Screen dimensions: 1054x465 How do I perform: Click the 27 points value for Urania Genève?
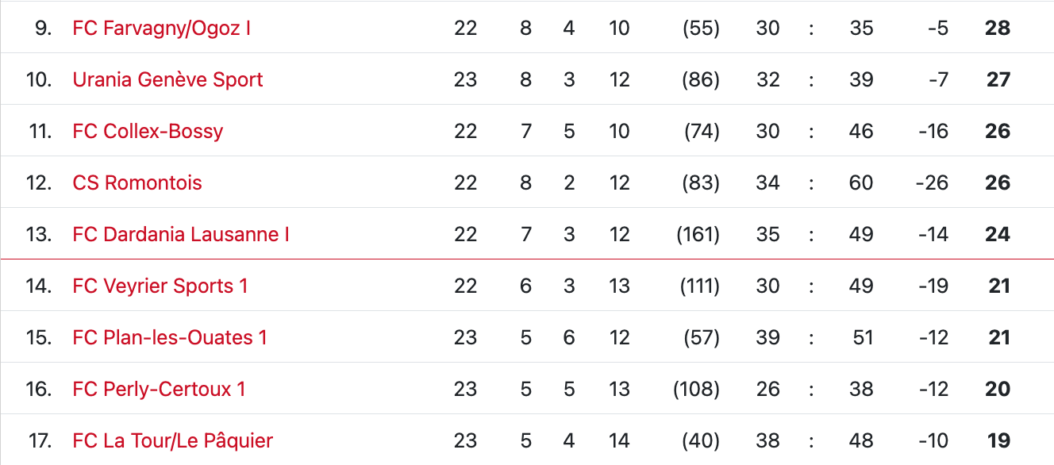(x=998, y=79)
